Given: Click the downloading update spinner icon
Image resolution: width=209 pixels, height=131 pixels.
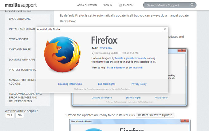Looking at the screenshot, I should (93, 53).
